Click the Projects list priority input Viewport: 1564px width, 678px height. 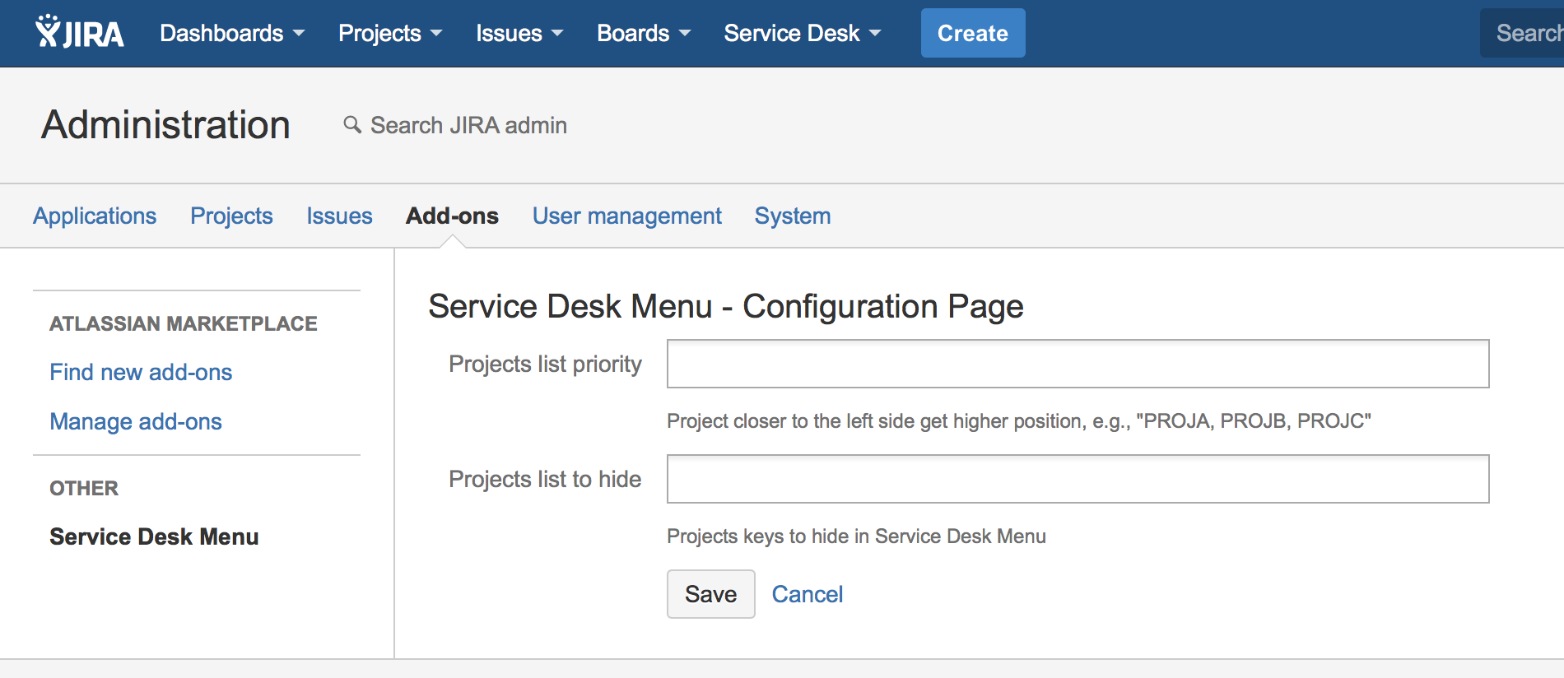(1078, 364)
